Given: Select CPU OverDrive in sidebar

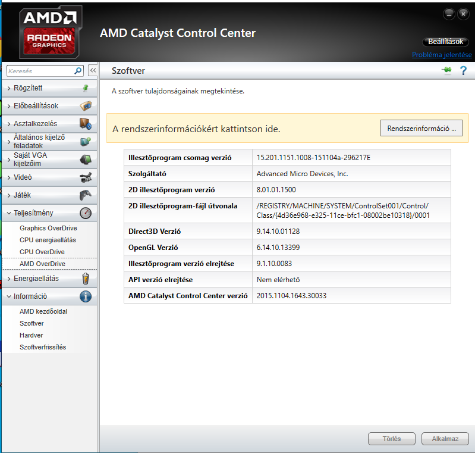Looking at the screenshot, I should (42, 252).
